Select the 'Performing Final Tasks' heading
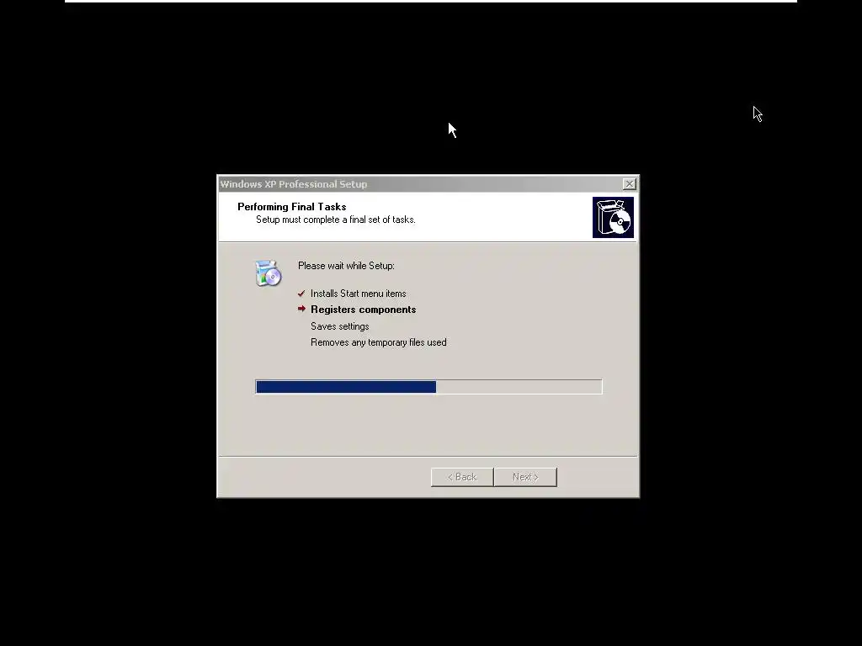Screen dimensions: 862x646 292,207
